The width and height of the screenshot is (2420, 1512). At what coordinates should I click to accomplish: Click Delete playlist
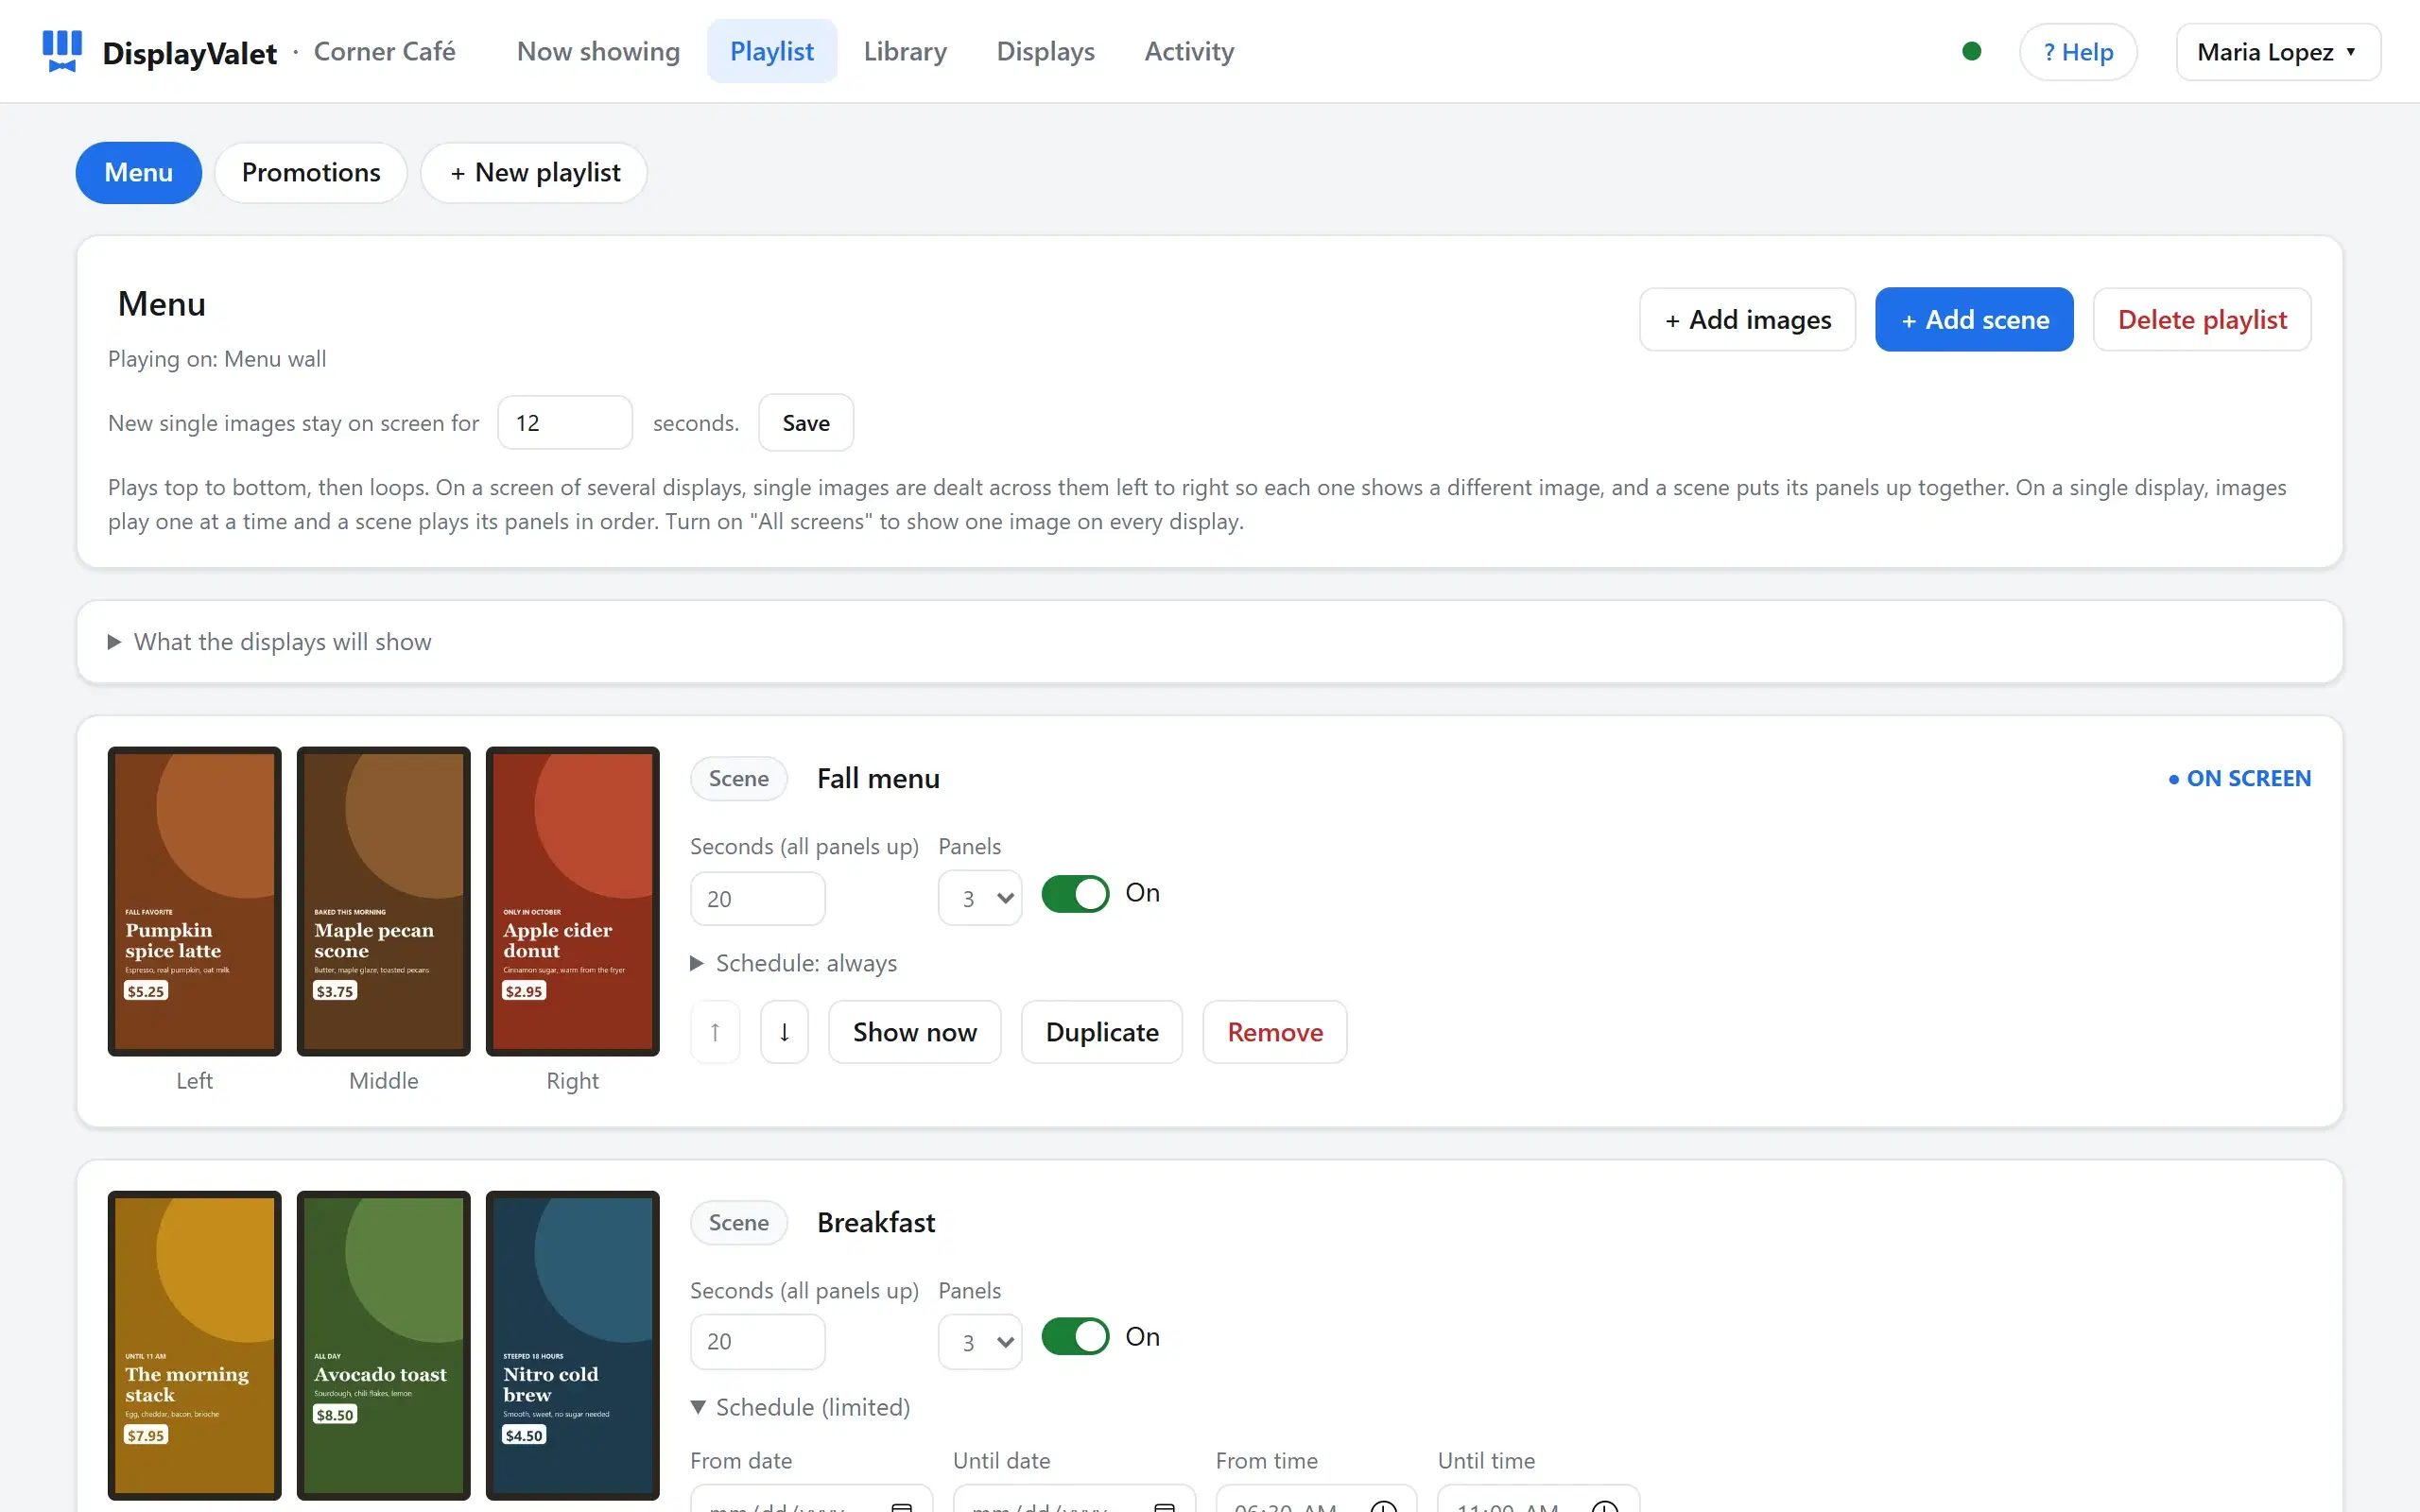[2202, 319]
